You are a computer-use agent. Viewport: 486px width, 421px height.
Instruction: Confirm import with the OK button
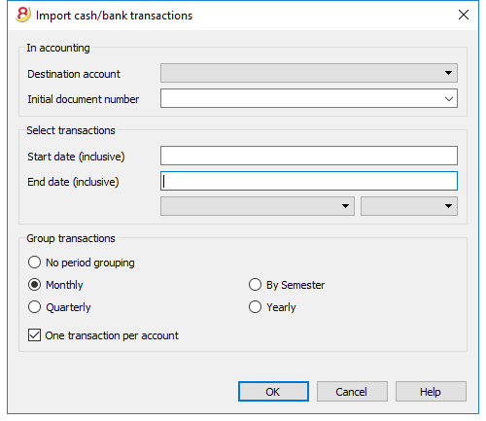point(273,392)
